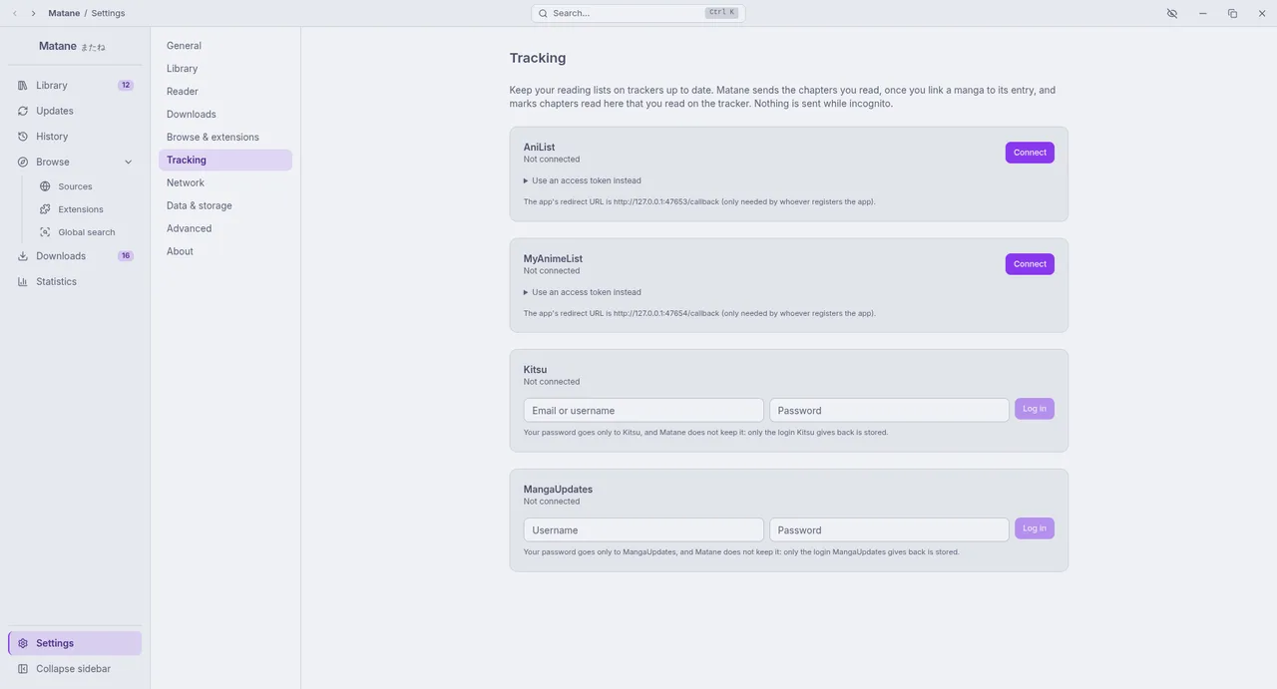
Task: Open Reader settings tab
Action: pos(225,92)
